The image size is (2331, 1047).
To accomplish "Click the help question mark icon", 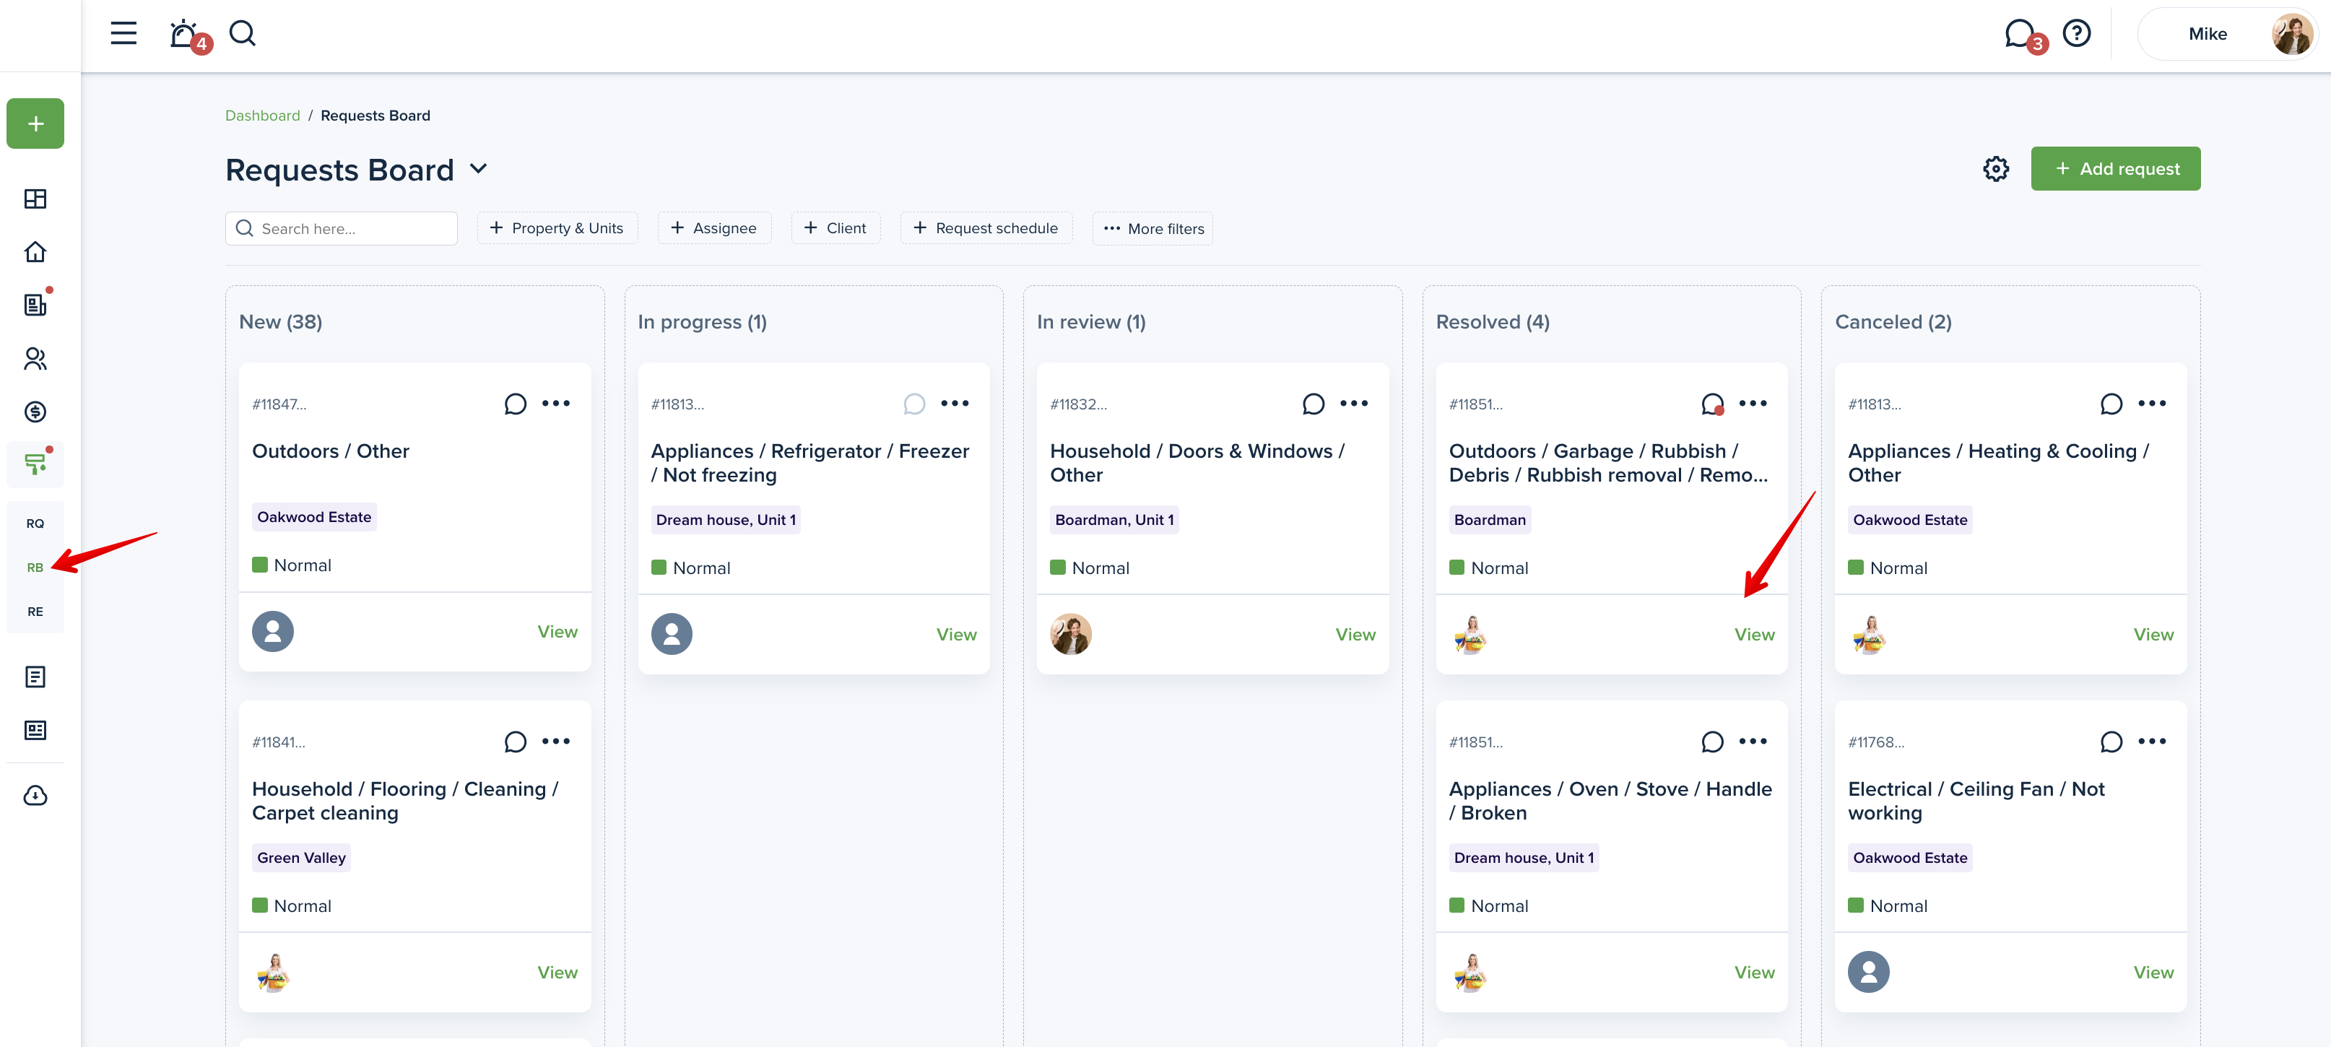I will (x=2076, y=35).
